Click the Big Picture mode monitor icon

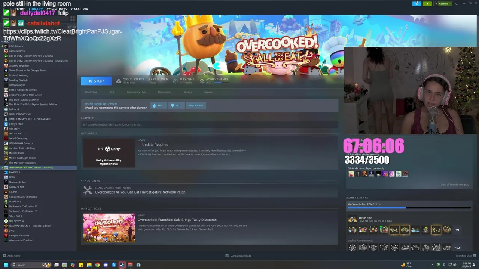point(457,4)
